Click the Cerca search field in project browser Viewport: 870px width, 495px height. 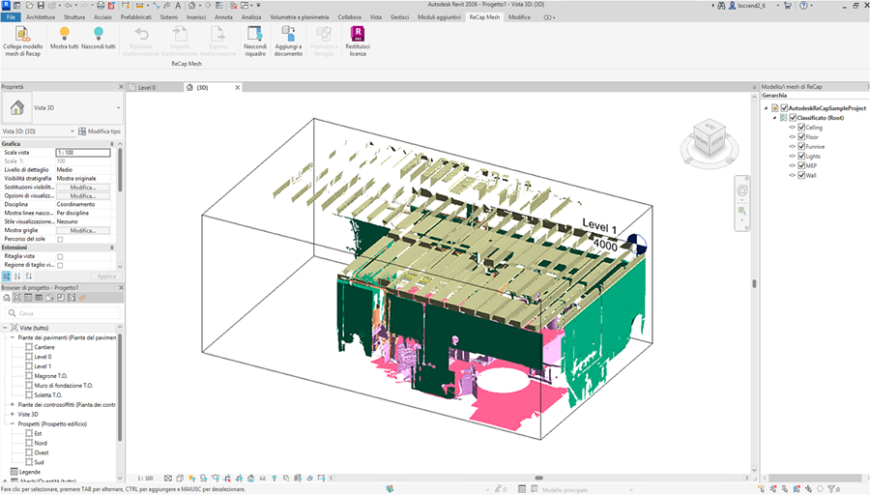[63, 313]
